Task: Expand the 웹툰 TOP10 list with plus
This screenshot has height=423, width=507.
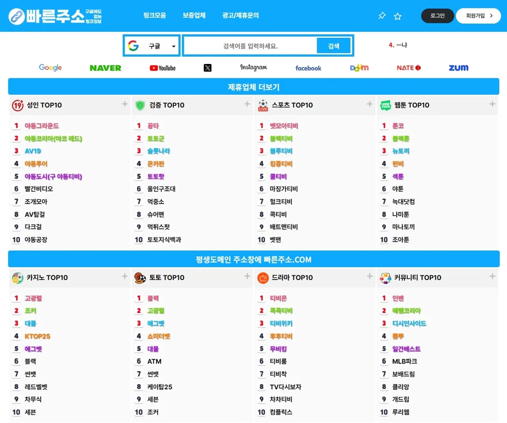Action: (492, 104)
